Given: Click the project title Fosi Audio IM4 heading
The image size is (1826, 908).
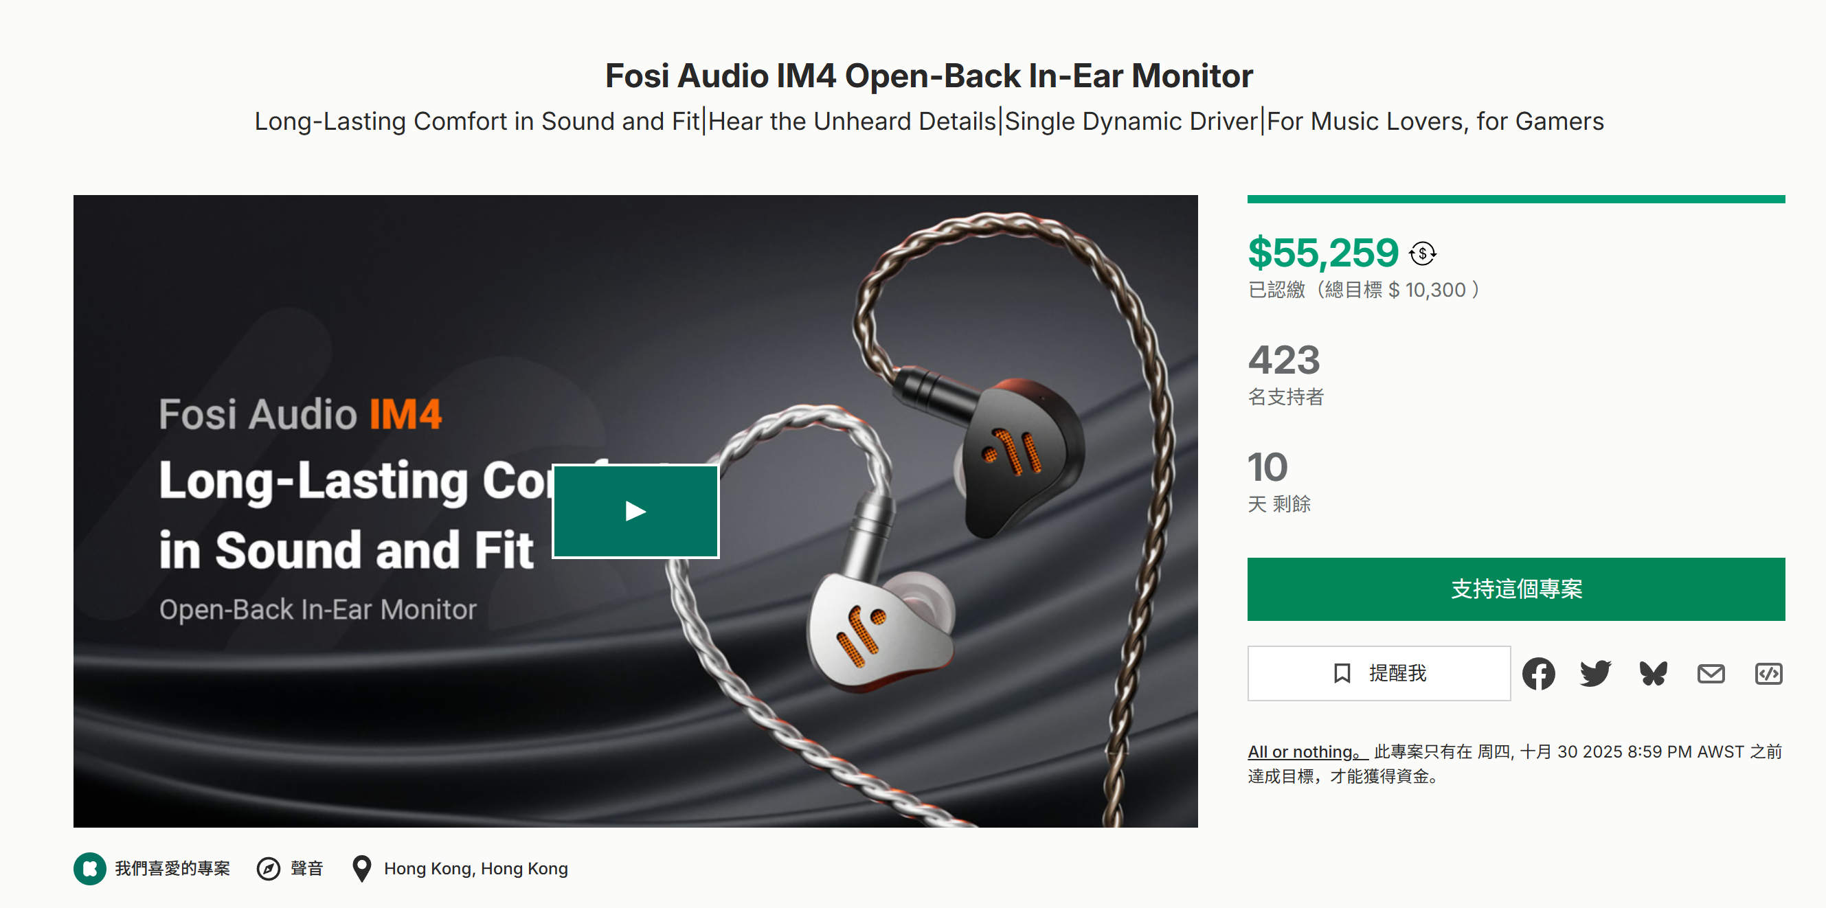Looking at the screenshot, I should pyautogui.click(x=929, y=76).
